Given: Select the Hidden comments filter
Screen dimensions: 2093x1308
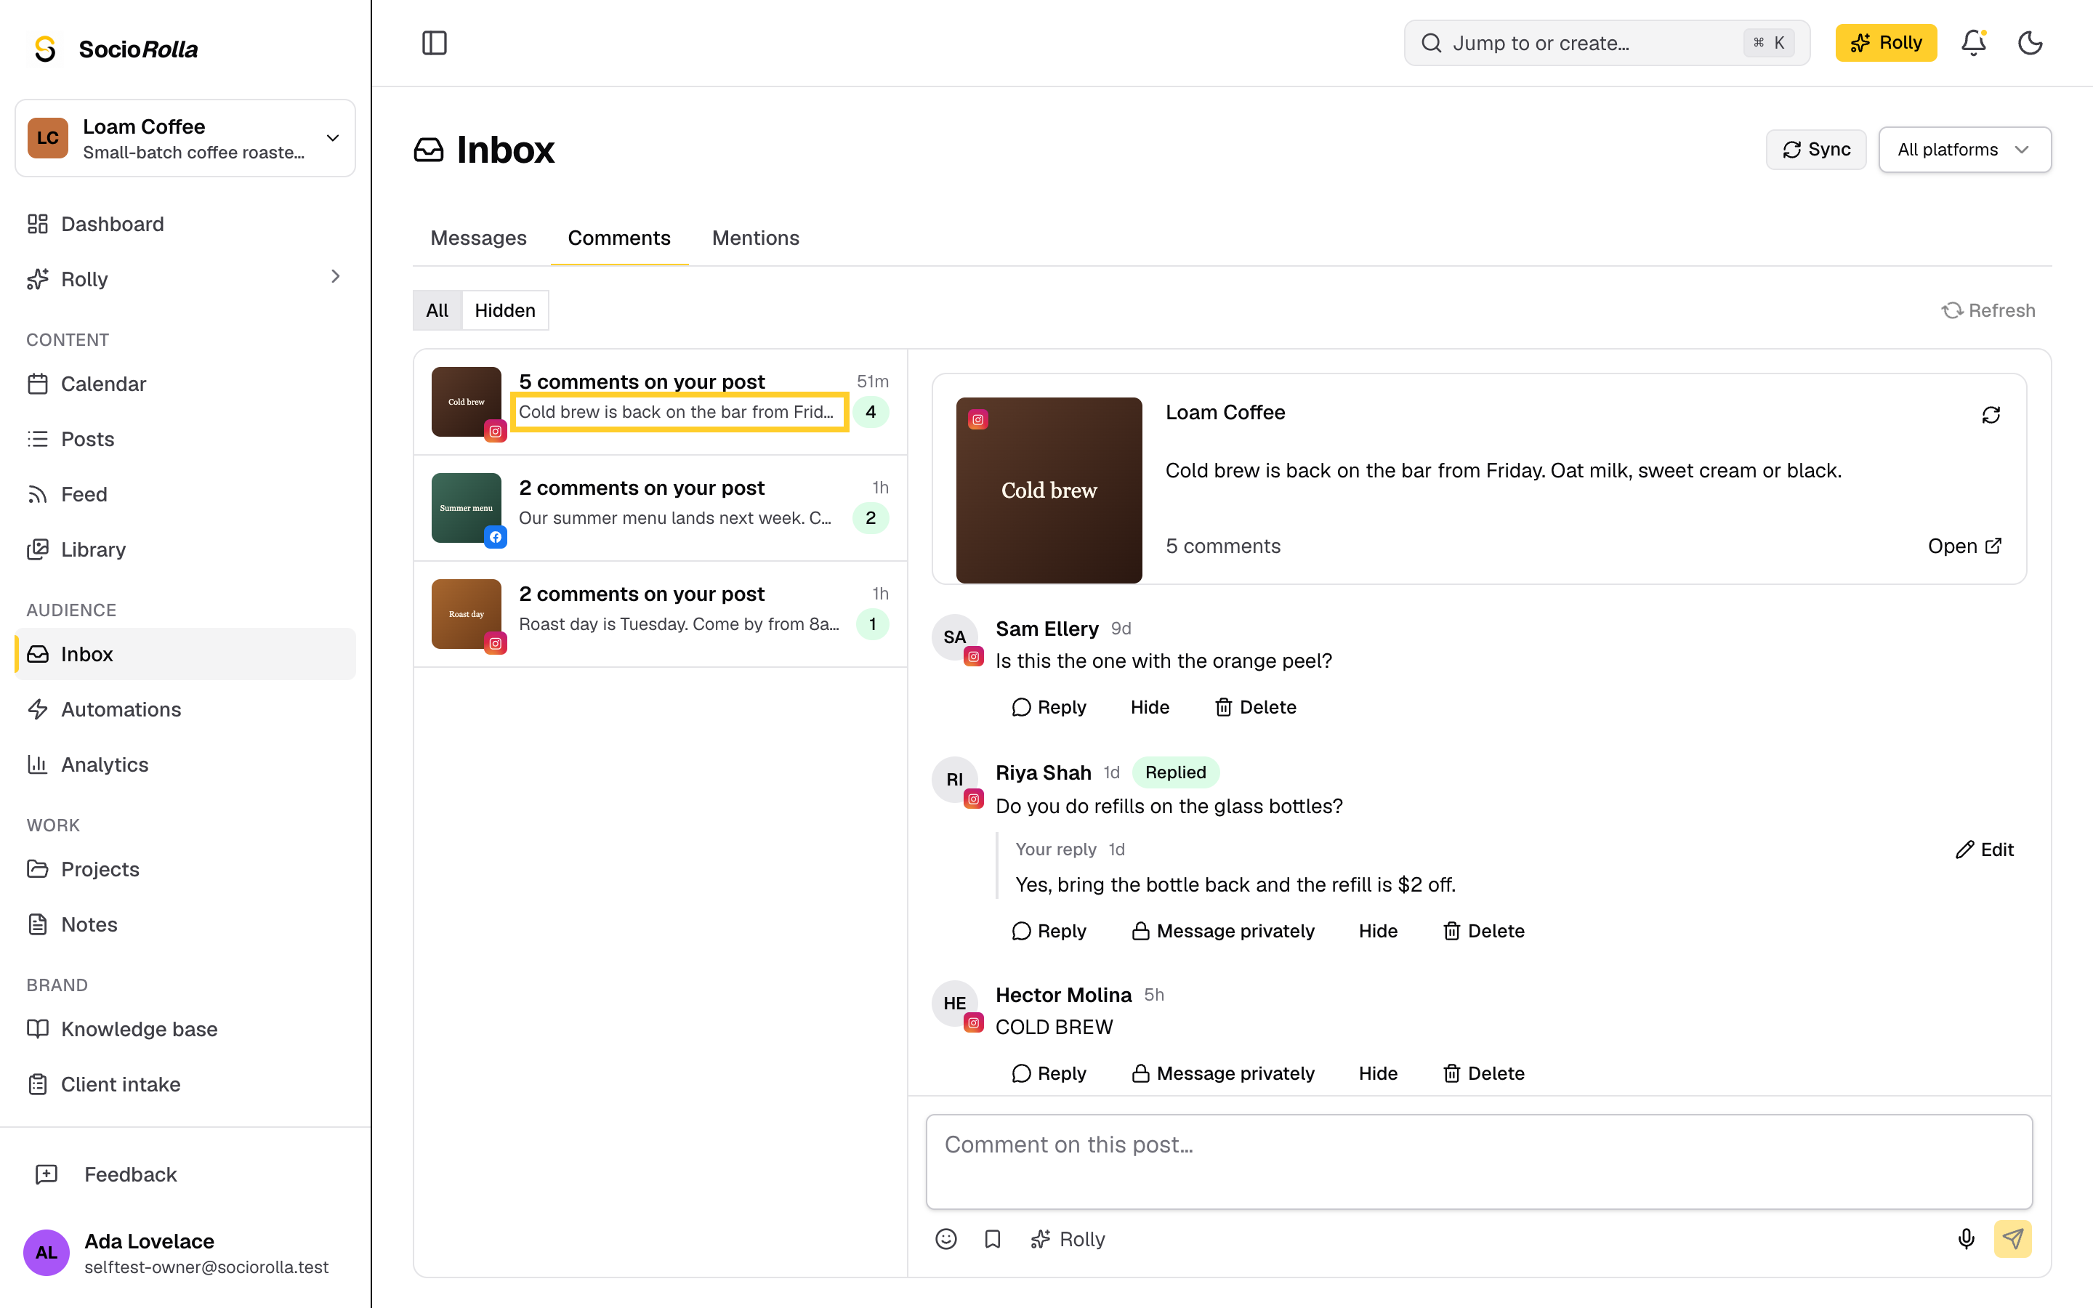Looking at the screenshot, I should point(505,310).
